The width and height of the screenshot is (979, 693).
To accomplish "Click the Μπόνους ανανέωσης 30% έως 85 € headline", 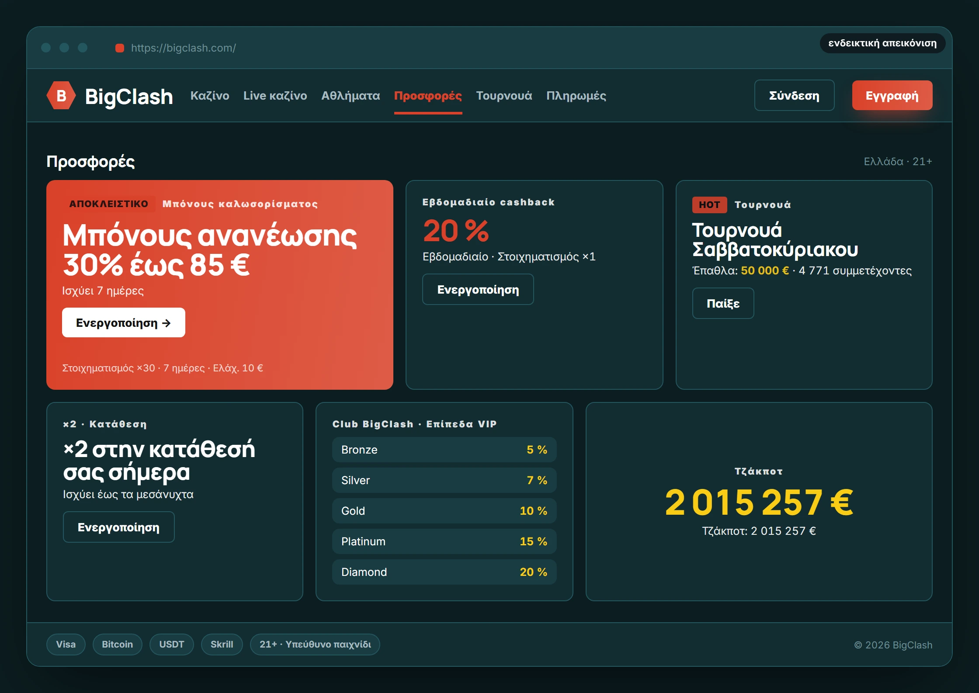I will [210, 250].
